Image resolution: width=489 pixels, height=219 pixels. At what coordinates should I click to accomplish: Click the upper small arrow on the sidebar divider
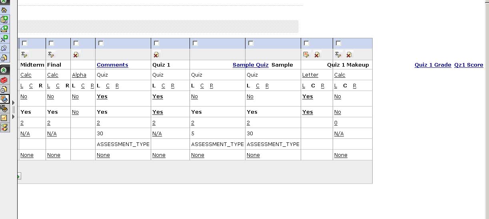click(13, 103)
